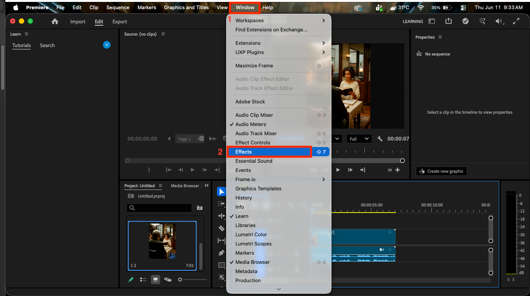This screenshot has width=530, height=296.
Task: Adjust the project thumbnail zoom slider
Action: [x=192, y=280]
